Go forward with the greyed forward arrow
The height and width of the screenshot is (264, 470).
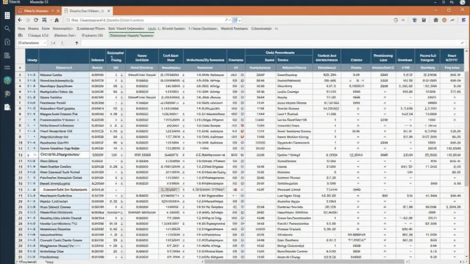28,20
